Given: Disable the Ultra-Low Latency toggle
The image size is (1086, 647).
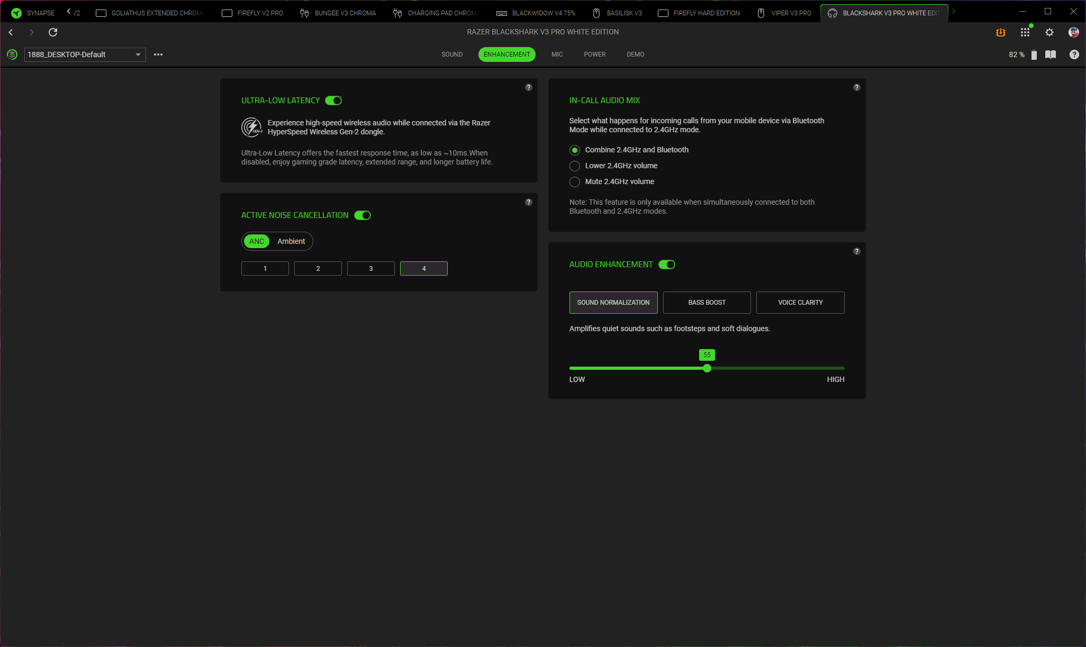Looking at the screenshot, I should (x=333, y=101).
